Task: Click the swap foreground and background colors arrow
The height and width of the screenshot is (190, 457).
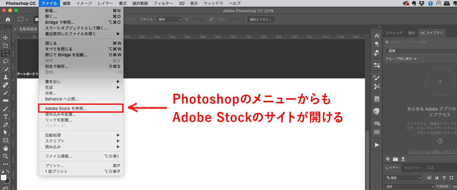Action: pyautogui.click(x=8, y=171)
